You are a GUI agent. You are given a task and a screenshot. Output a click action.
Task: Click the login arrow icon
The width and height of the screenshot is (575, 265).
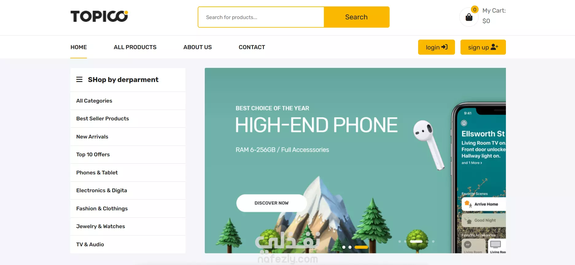pos(444,47)
